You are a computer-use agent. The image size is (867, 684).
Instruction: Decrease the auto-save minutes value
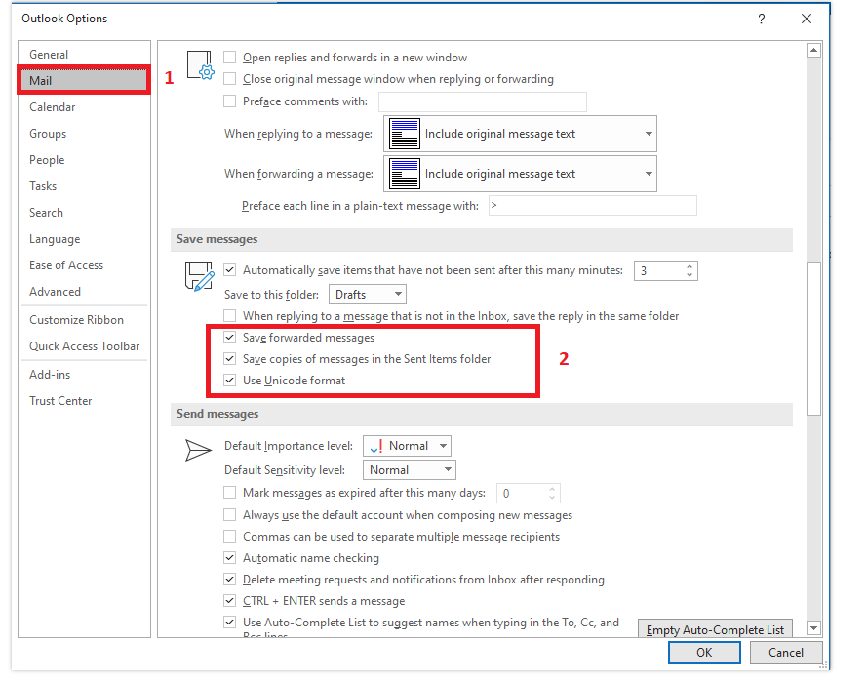689,275
